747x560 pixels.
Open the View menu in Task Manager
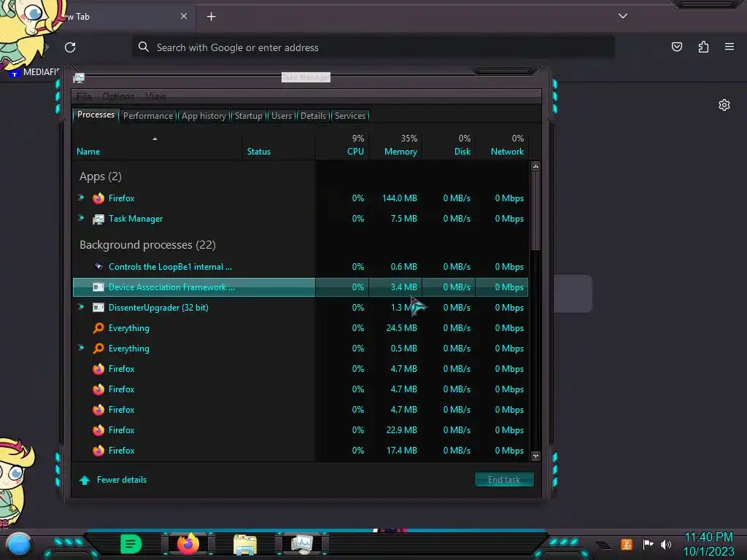(x=155, y=97)
